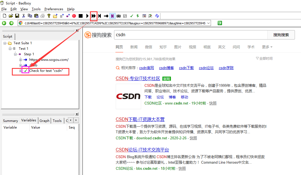Add a new Suite with folder-plus icon
301x175 pixels.
tap(55, 16)
